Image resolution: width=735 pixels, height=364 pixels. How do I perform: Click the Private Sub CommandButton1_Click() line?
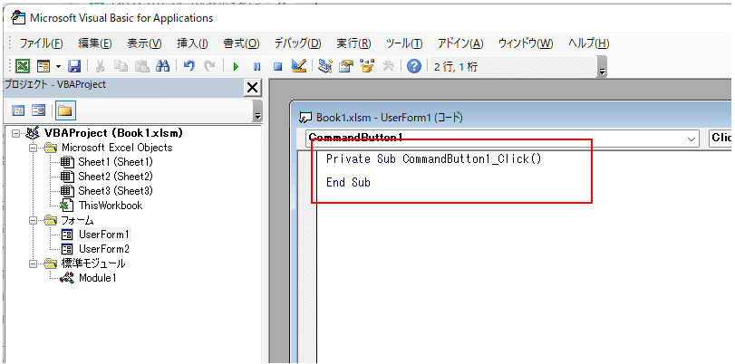tap(433, 159)
